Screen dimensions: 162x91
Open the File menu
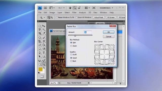(40, 12)
